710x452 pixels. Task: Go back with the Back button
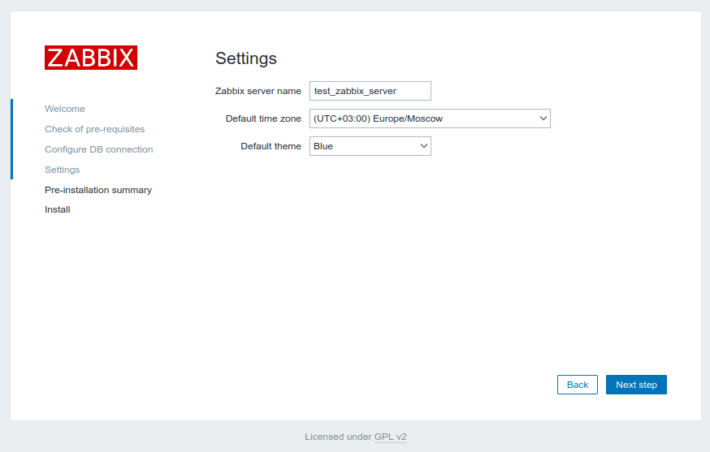pyautogui.click(x=578, y=385)
